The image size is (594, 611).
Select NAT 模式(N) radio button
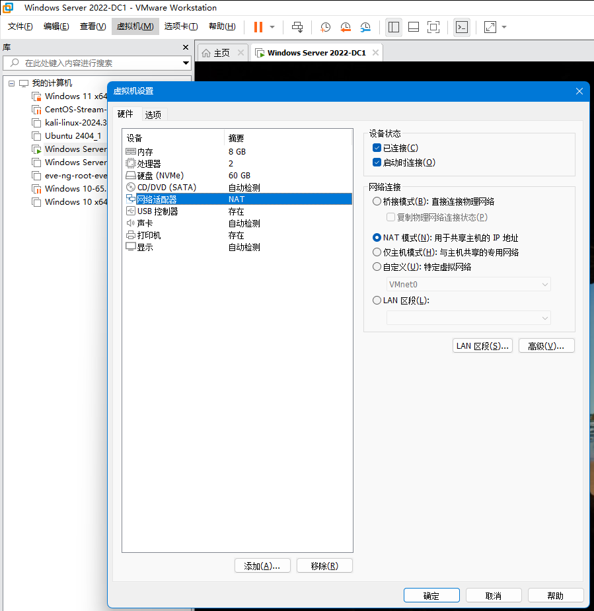(377, 238)
